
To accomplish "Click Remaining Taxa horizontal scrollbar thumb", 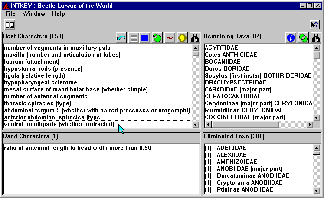I will (245, 124).
